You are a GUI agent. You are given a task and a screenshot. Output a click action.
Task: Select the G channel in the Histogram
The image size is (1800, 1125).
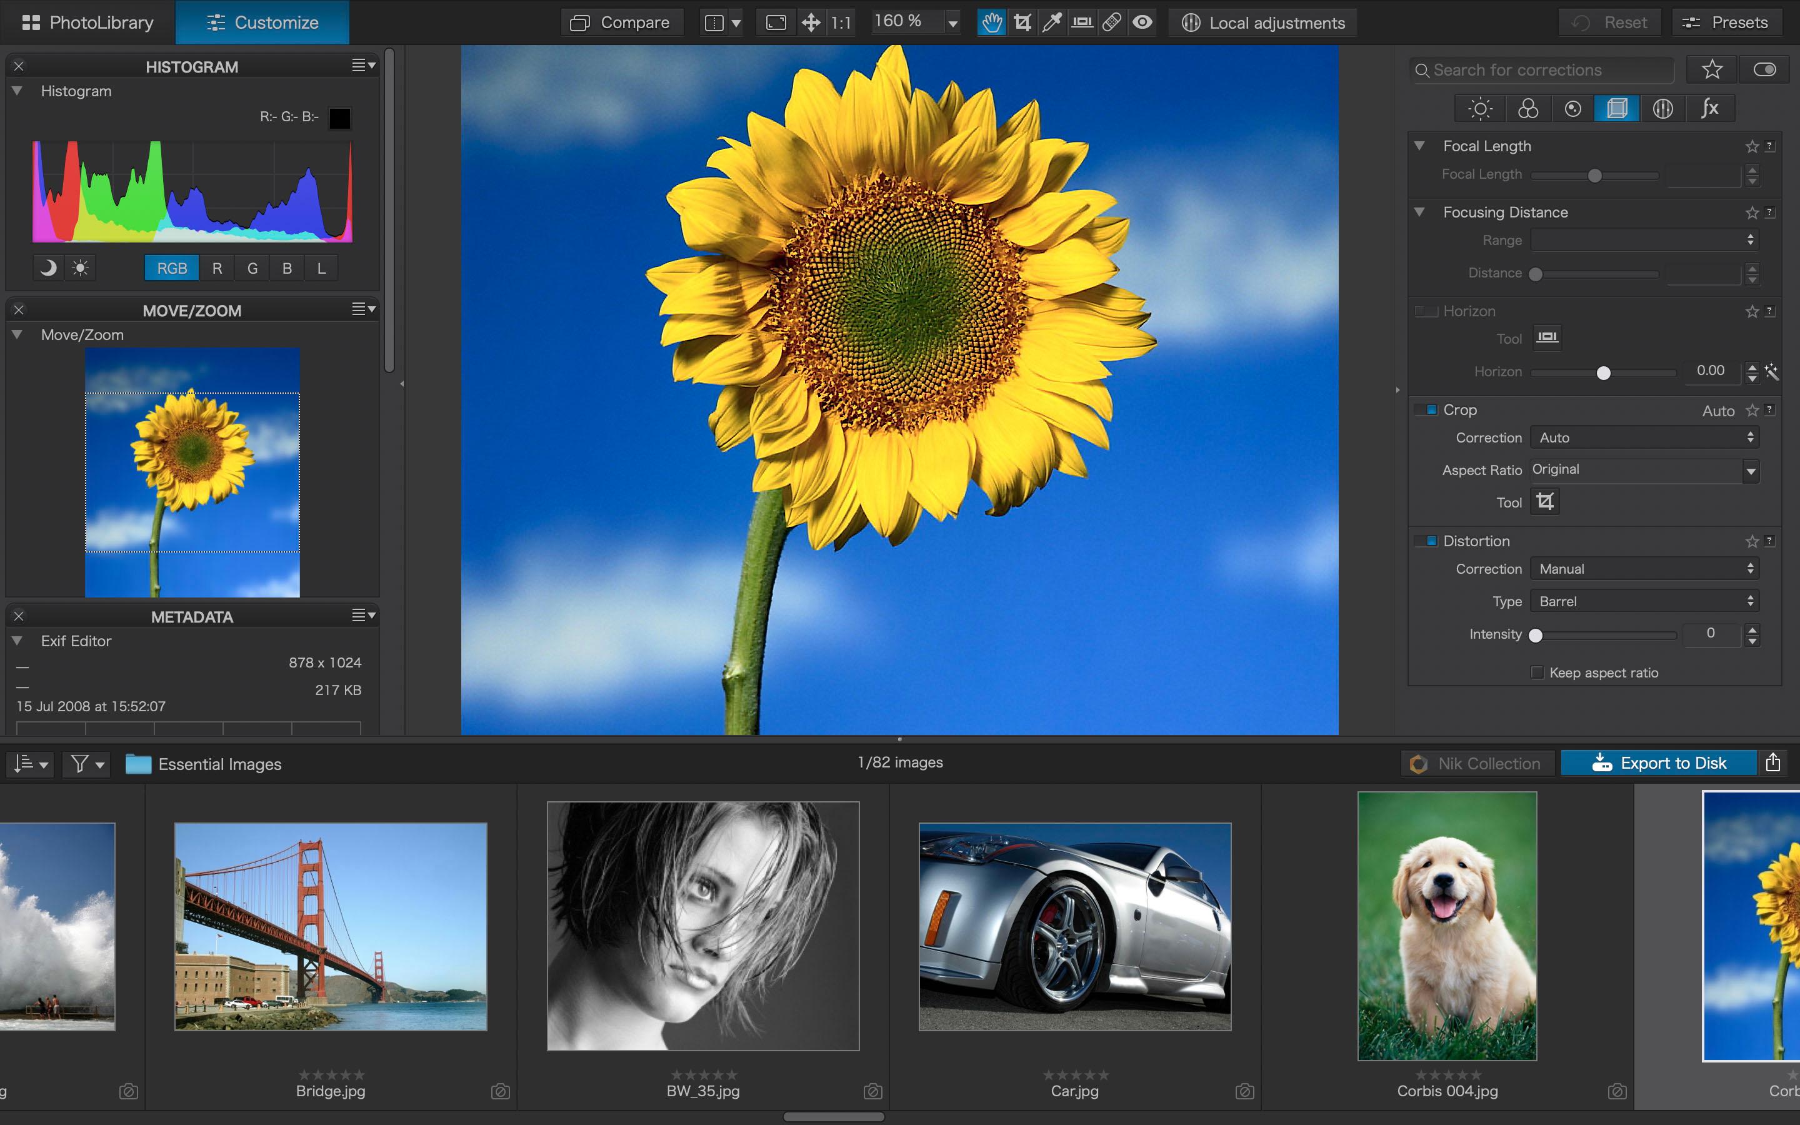[x=251, y=268]
